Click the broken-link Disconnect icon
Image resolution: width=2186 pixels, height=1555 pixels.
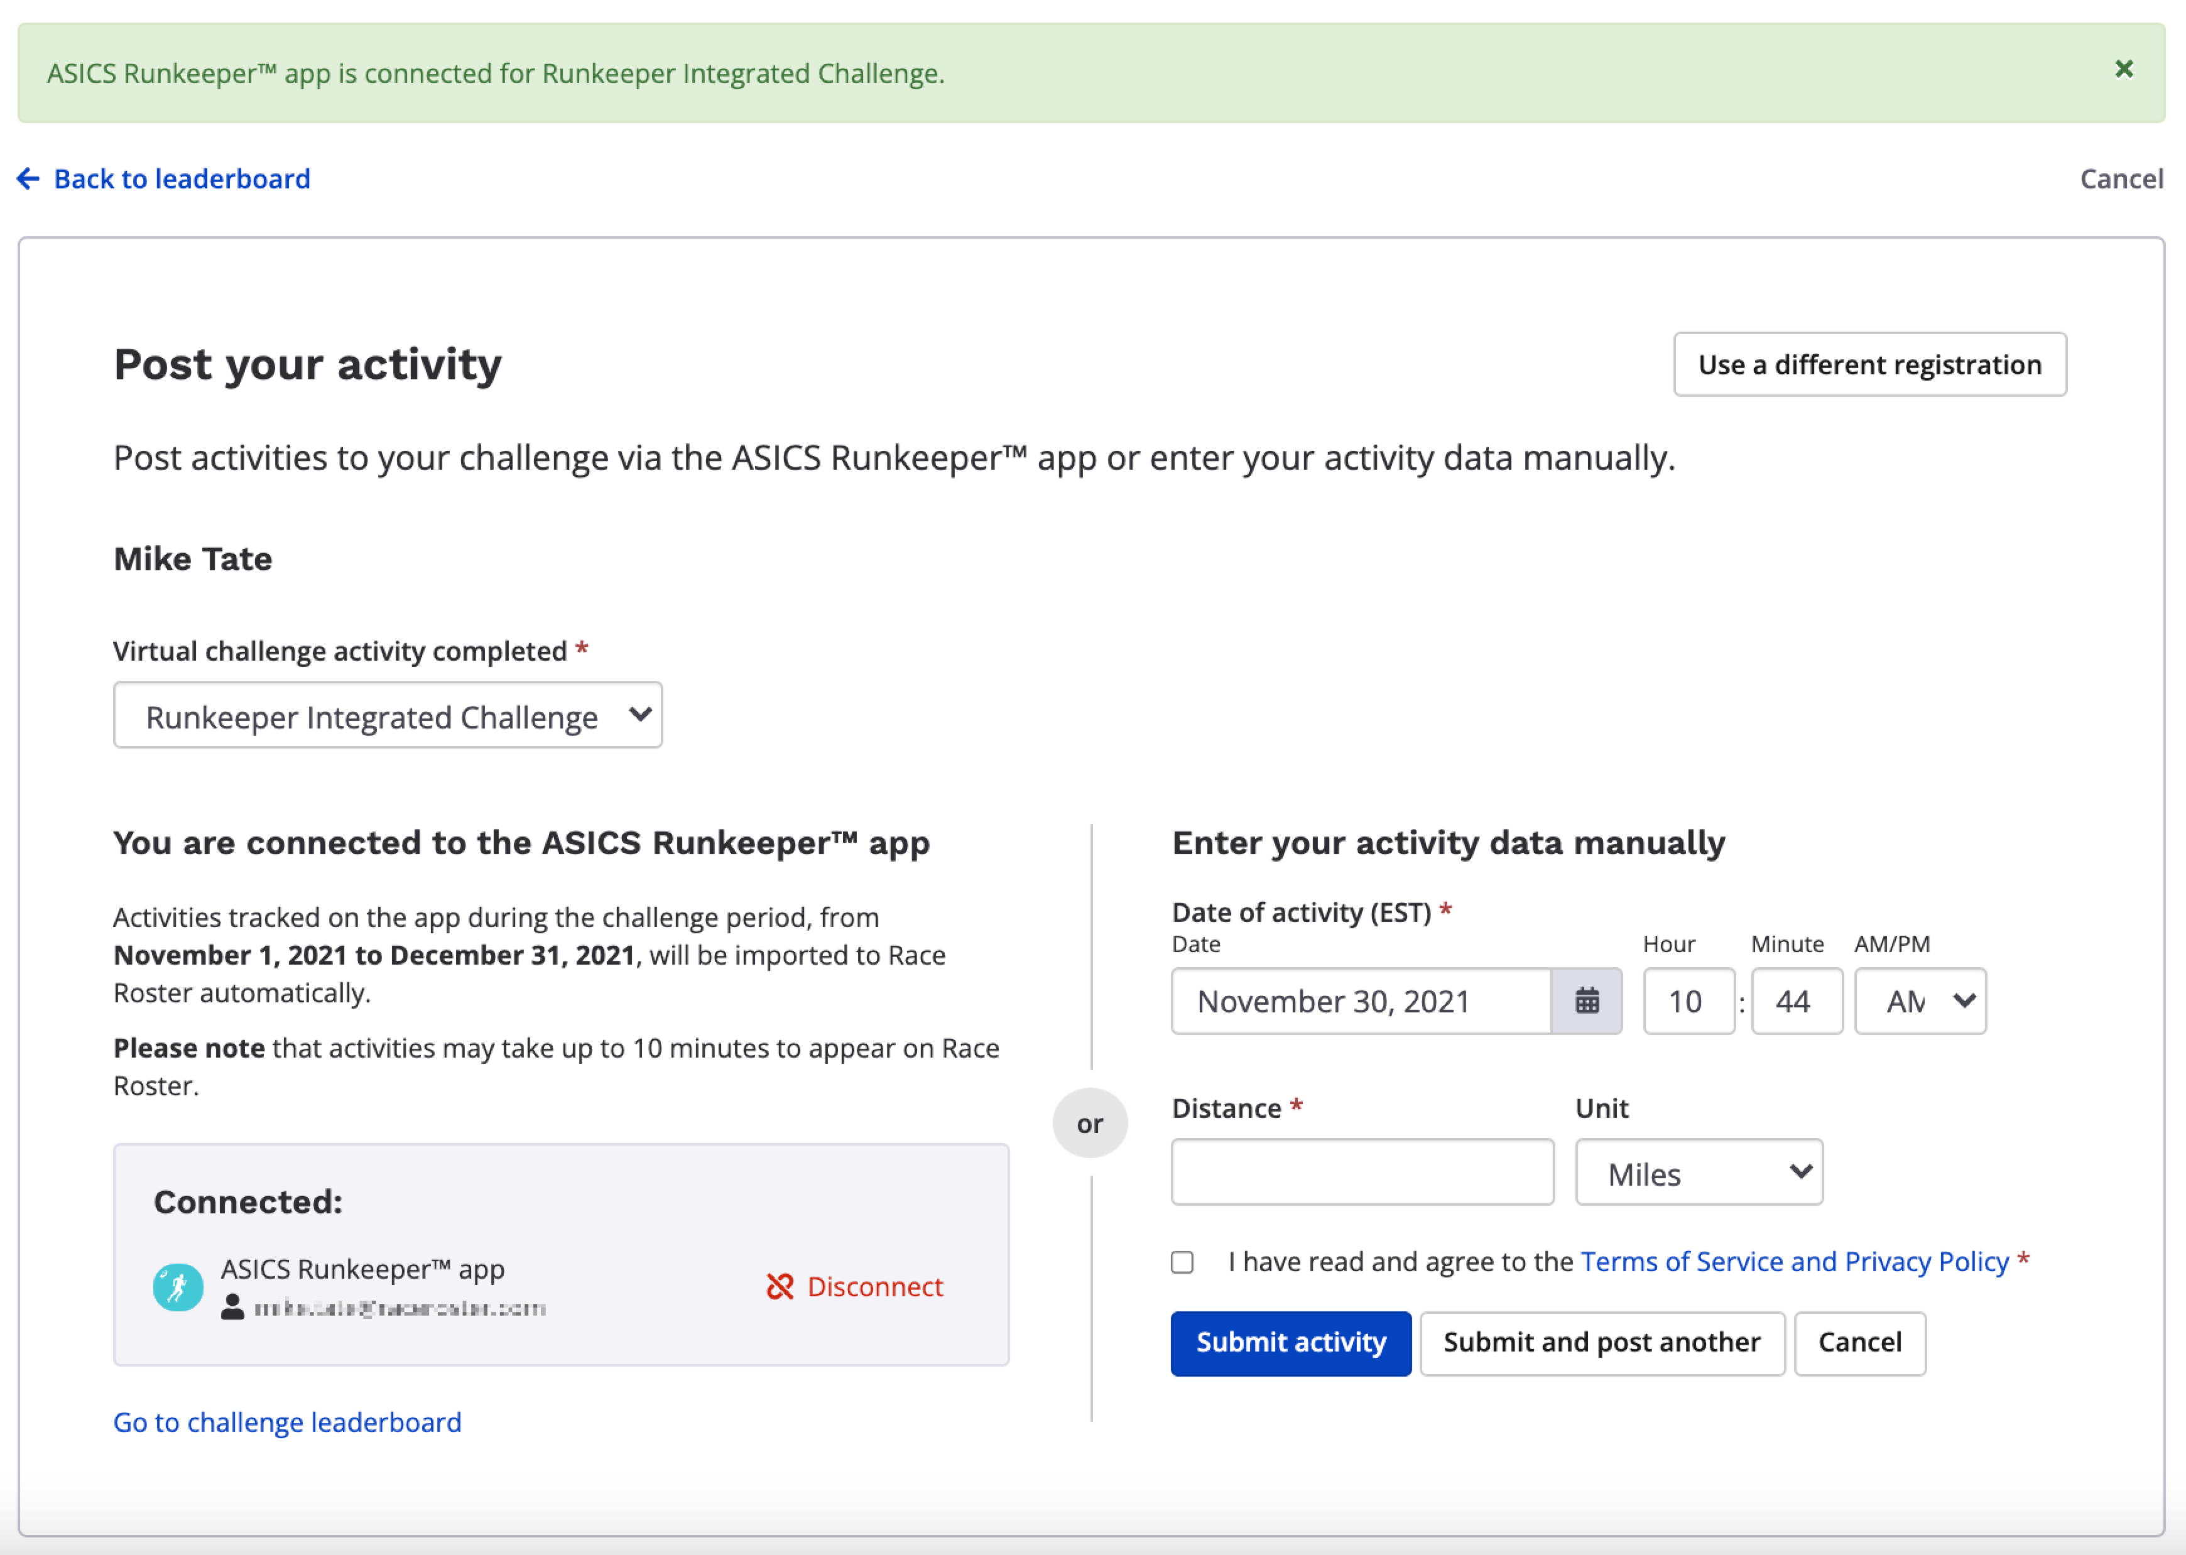(780, 1286)
